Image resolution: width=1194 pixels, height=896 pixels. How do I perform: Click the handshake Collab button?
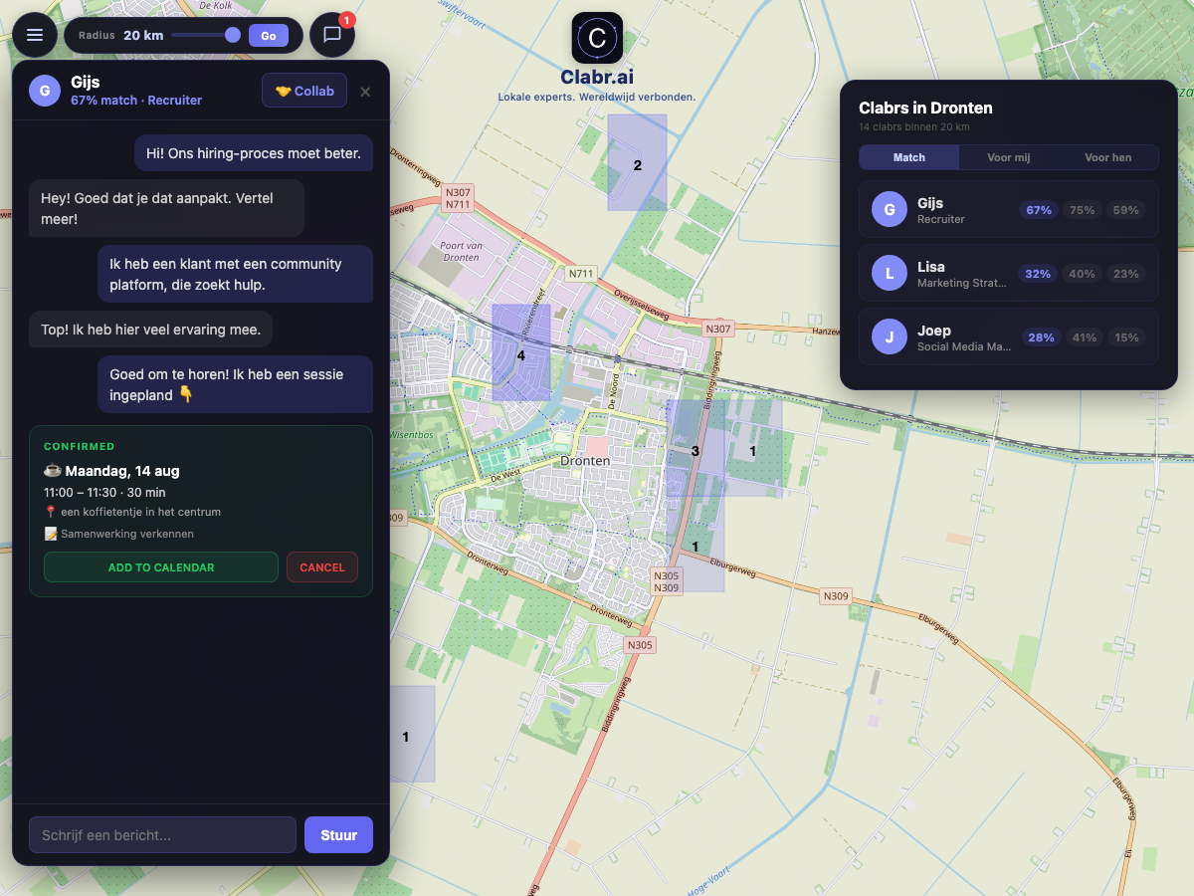[x=303, y=91]
